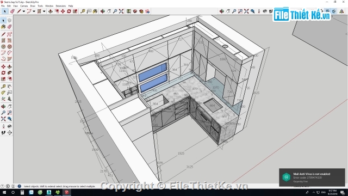348x196 pixels.
Task: Click the upper blue window pane in model
Action: click(152, 72)
